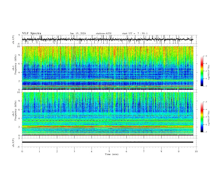Screen dimensions: 221x170
Task: Click the "Time (min)" axis label
Action: [112, 154]
